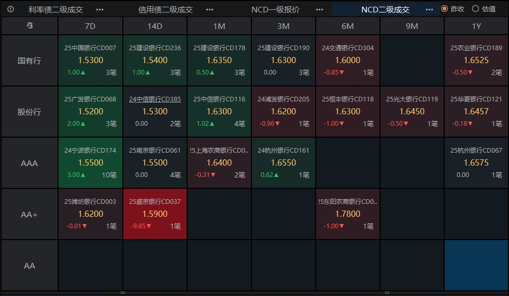Click the 14D column header
Viewport: 509px width, 296px height.
(155, 26)
